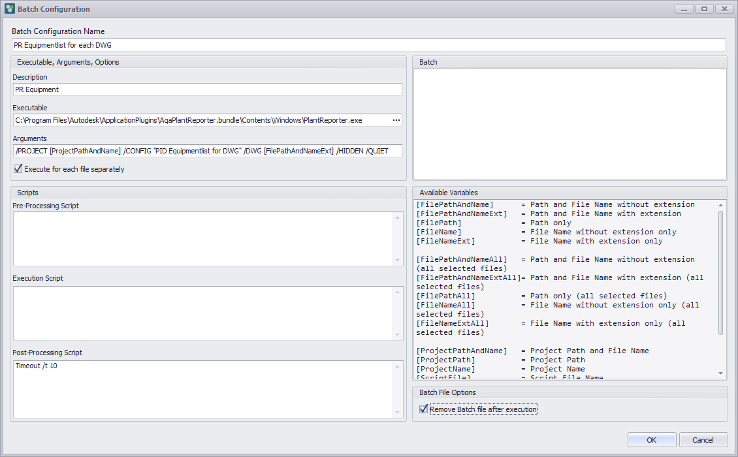Minimize the Batch Configuration window
The image size is (738, 457).
point(684,8)
